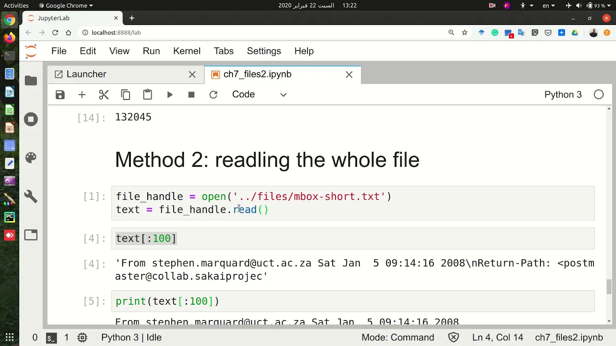
Task: Close the ch7_files2.ipynb tab
Action: coord(349,74)
